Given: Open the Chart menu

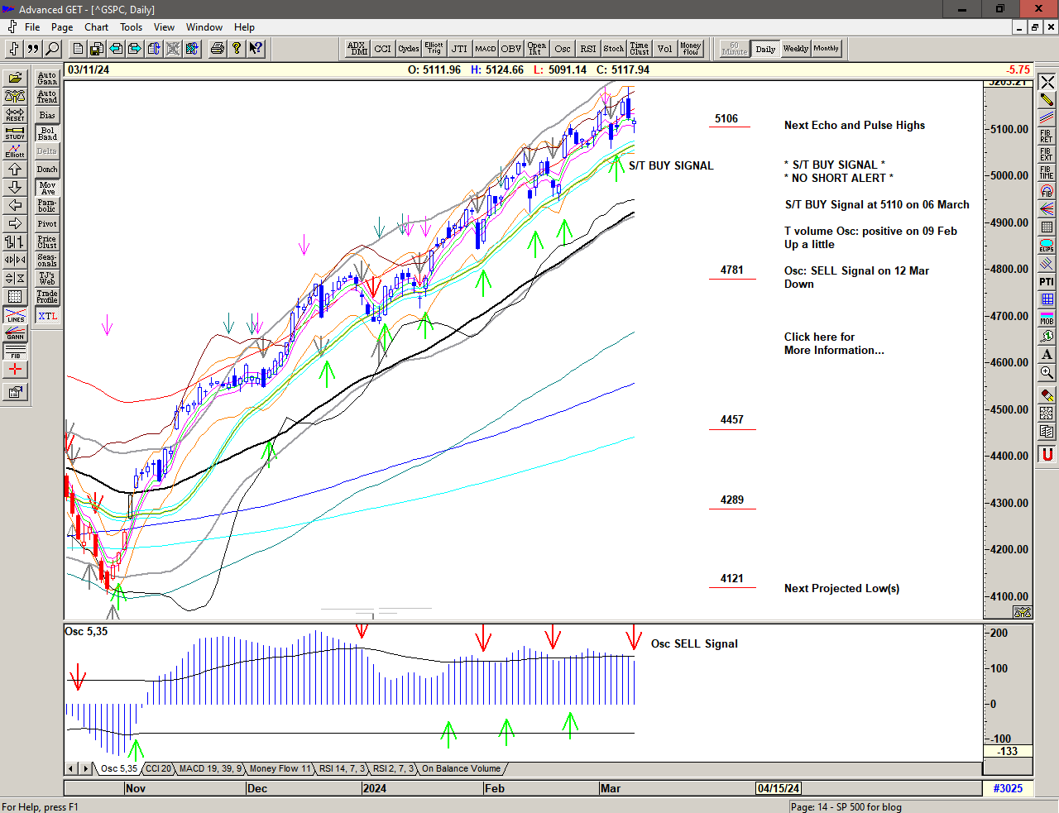Looking at the screenshot, I should tap(96, 26).
